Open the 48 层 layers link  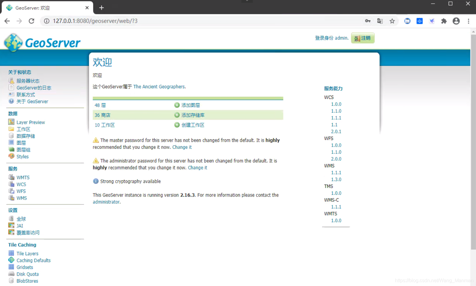(x=100, y=105)
